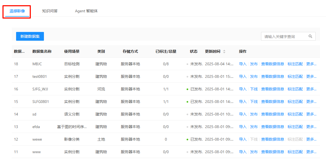The image size is (326, 160).
Task: View 查看数据信息 for SLFG0801
Action: coord(273,102)
